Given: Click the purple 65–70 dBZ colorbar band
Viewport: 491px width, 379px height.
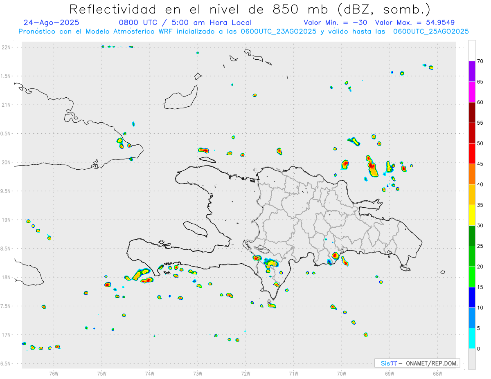Looking at the screenshot, I should pyautogui.click(x=472, y=72).
